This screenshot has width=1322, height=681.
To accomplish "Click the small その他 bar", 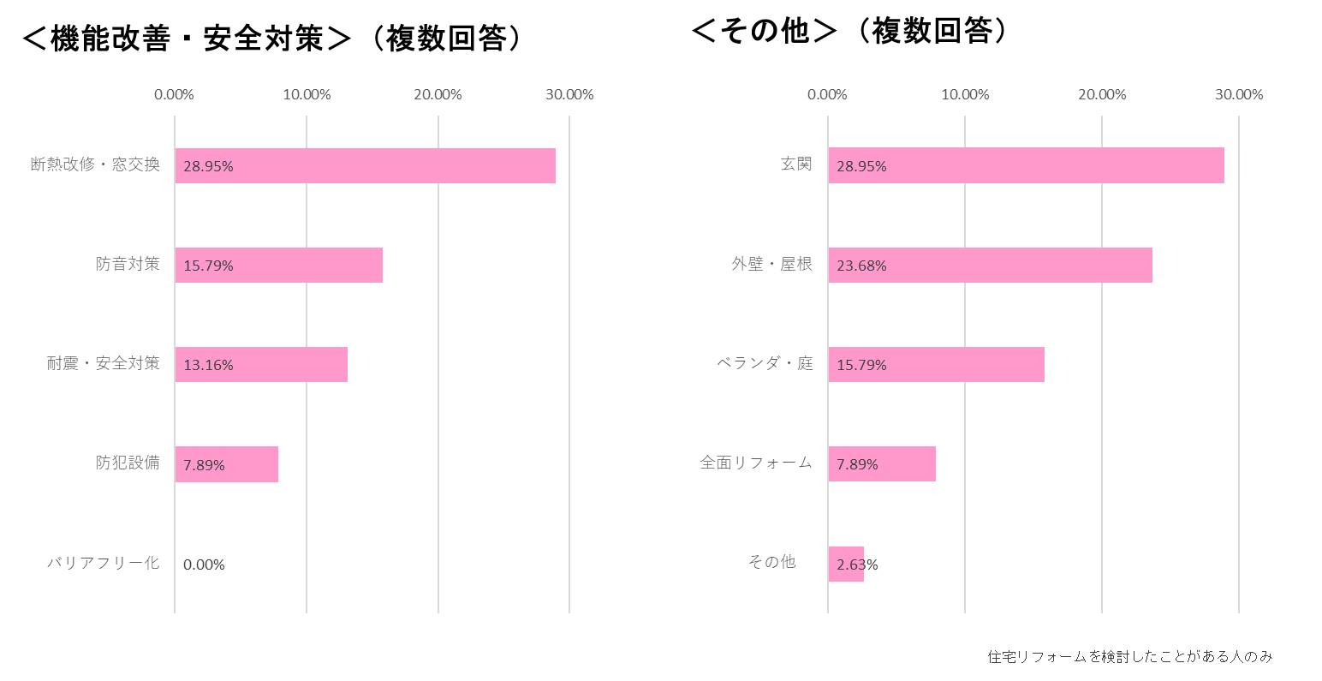I will [846, 564].
